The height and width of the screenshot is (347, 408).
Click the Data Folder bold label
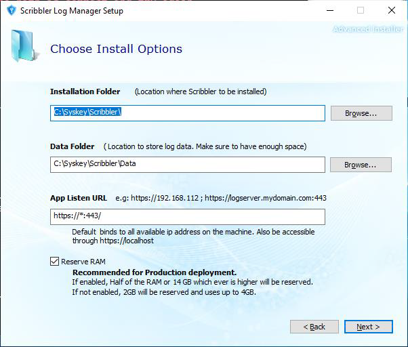point(73,146)
